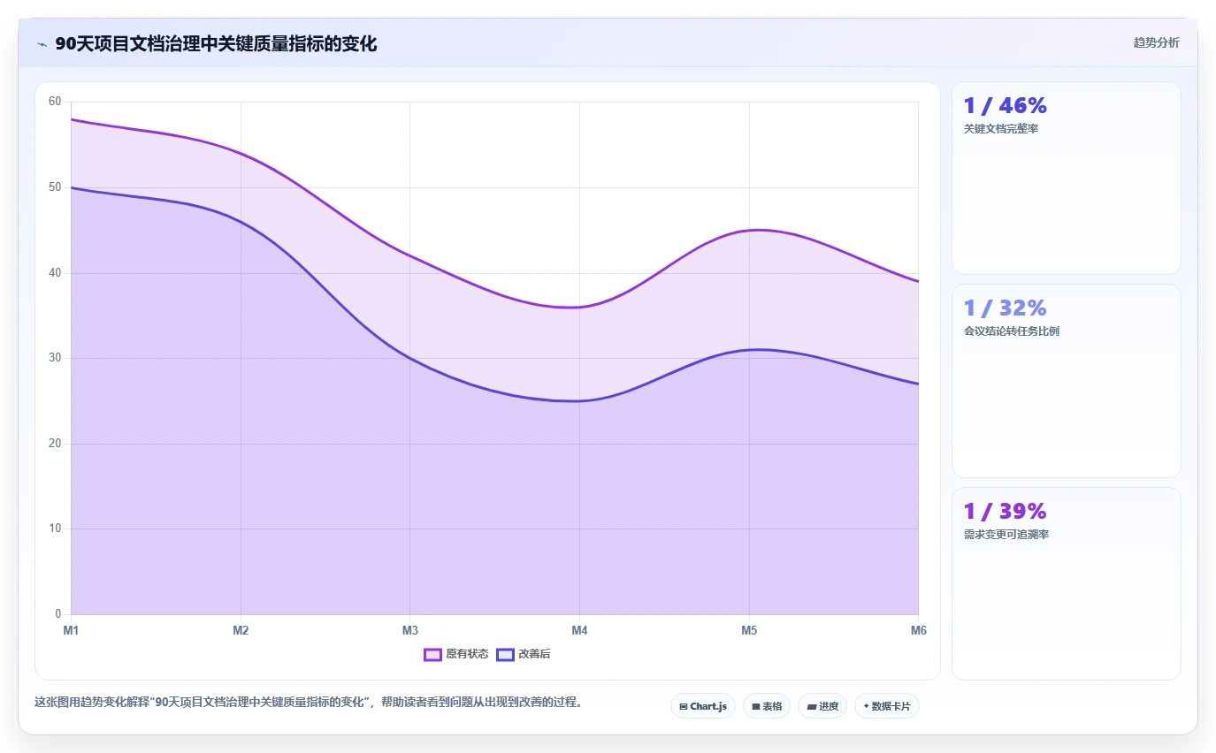Click the y-axis value 40

tap(55, 273)
